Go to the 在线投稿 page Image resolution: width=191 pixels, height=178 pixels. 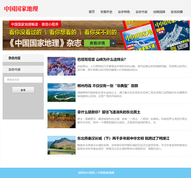coord(177,12)
